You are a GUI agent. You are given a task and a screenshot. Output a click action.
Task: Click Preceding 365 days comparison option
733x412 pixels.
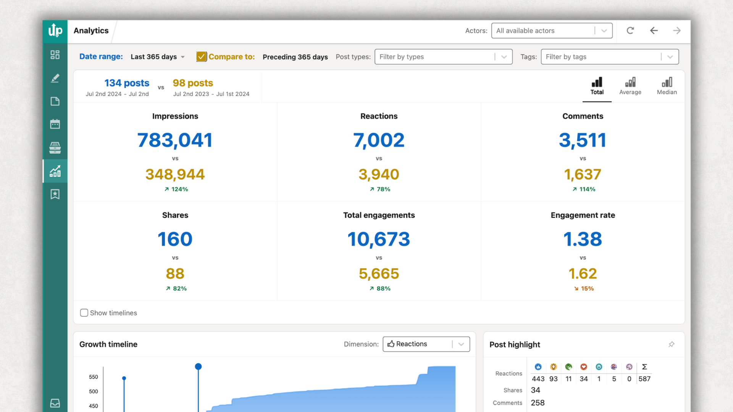click(295, 57)
